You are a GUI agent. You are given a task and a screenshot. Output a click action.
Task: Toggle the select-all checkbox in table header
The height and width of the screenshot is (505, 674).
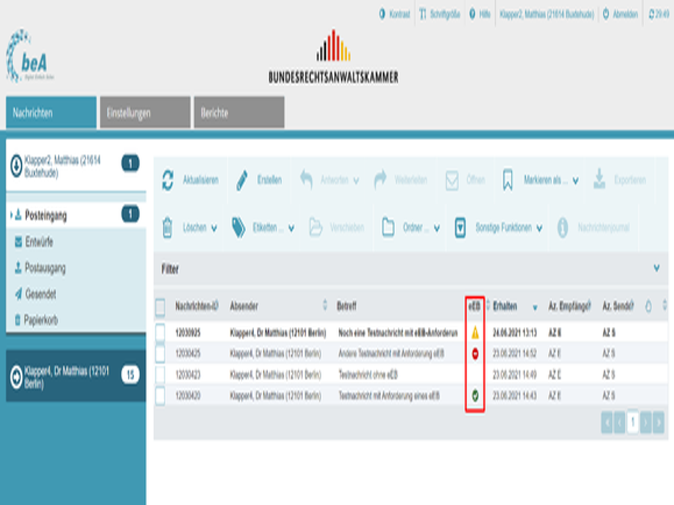pos(160,306)
